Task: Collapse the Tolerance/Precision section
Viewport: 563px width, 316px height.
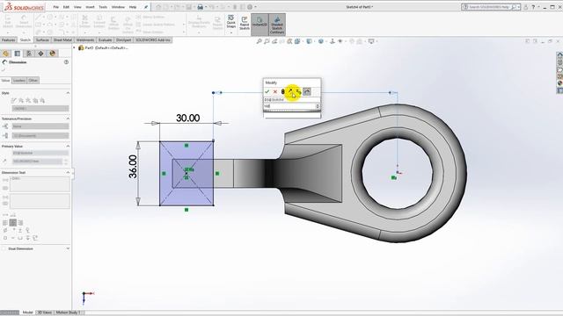Action: (x=68, y=118)
